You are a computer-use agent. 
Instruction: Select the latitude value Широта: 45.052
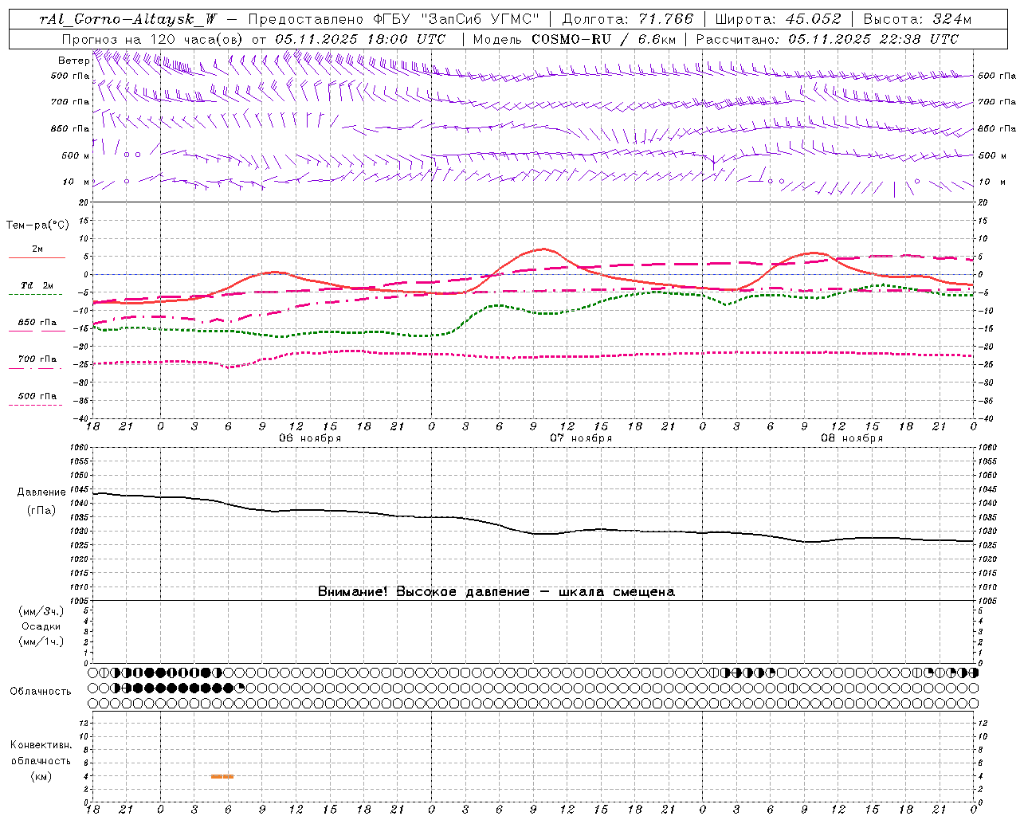[x=778, y=20]
